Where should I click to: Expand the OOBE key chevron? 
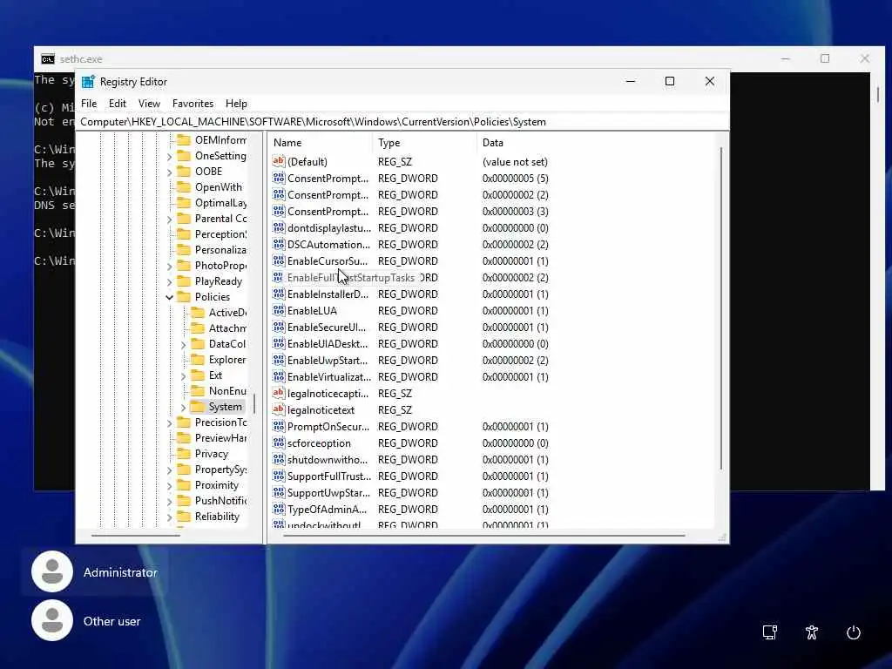(170, 172)
